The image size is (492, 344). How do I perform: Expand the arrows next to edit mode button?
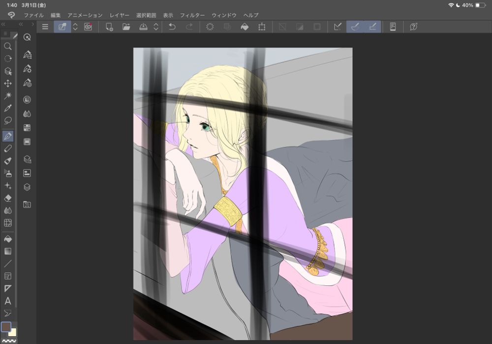75,27
